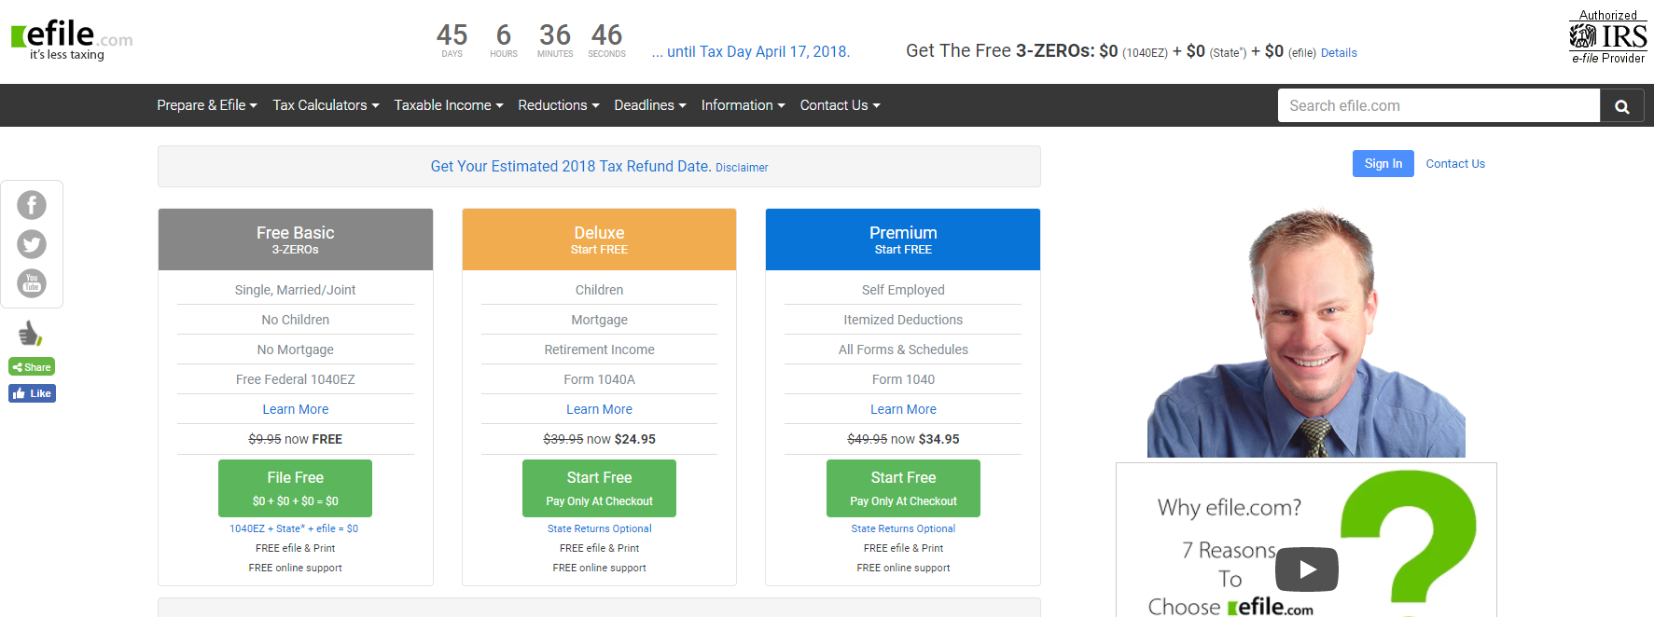This screenshot has height=617, width=1654.
Task: Expand the Contact Us nav menu
Action: pyautogui.click(x=841, y=105)
